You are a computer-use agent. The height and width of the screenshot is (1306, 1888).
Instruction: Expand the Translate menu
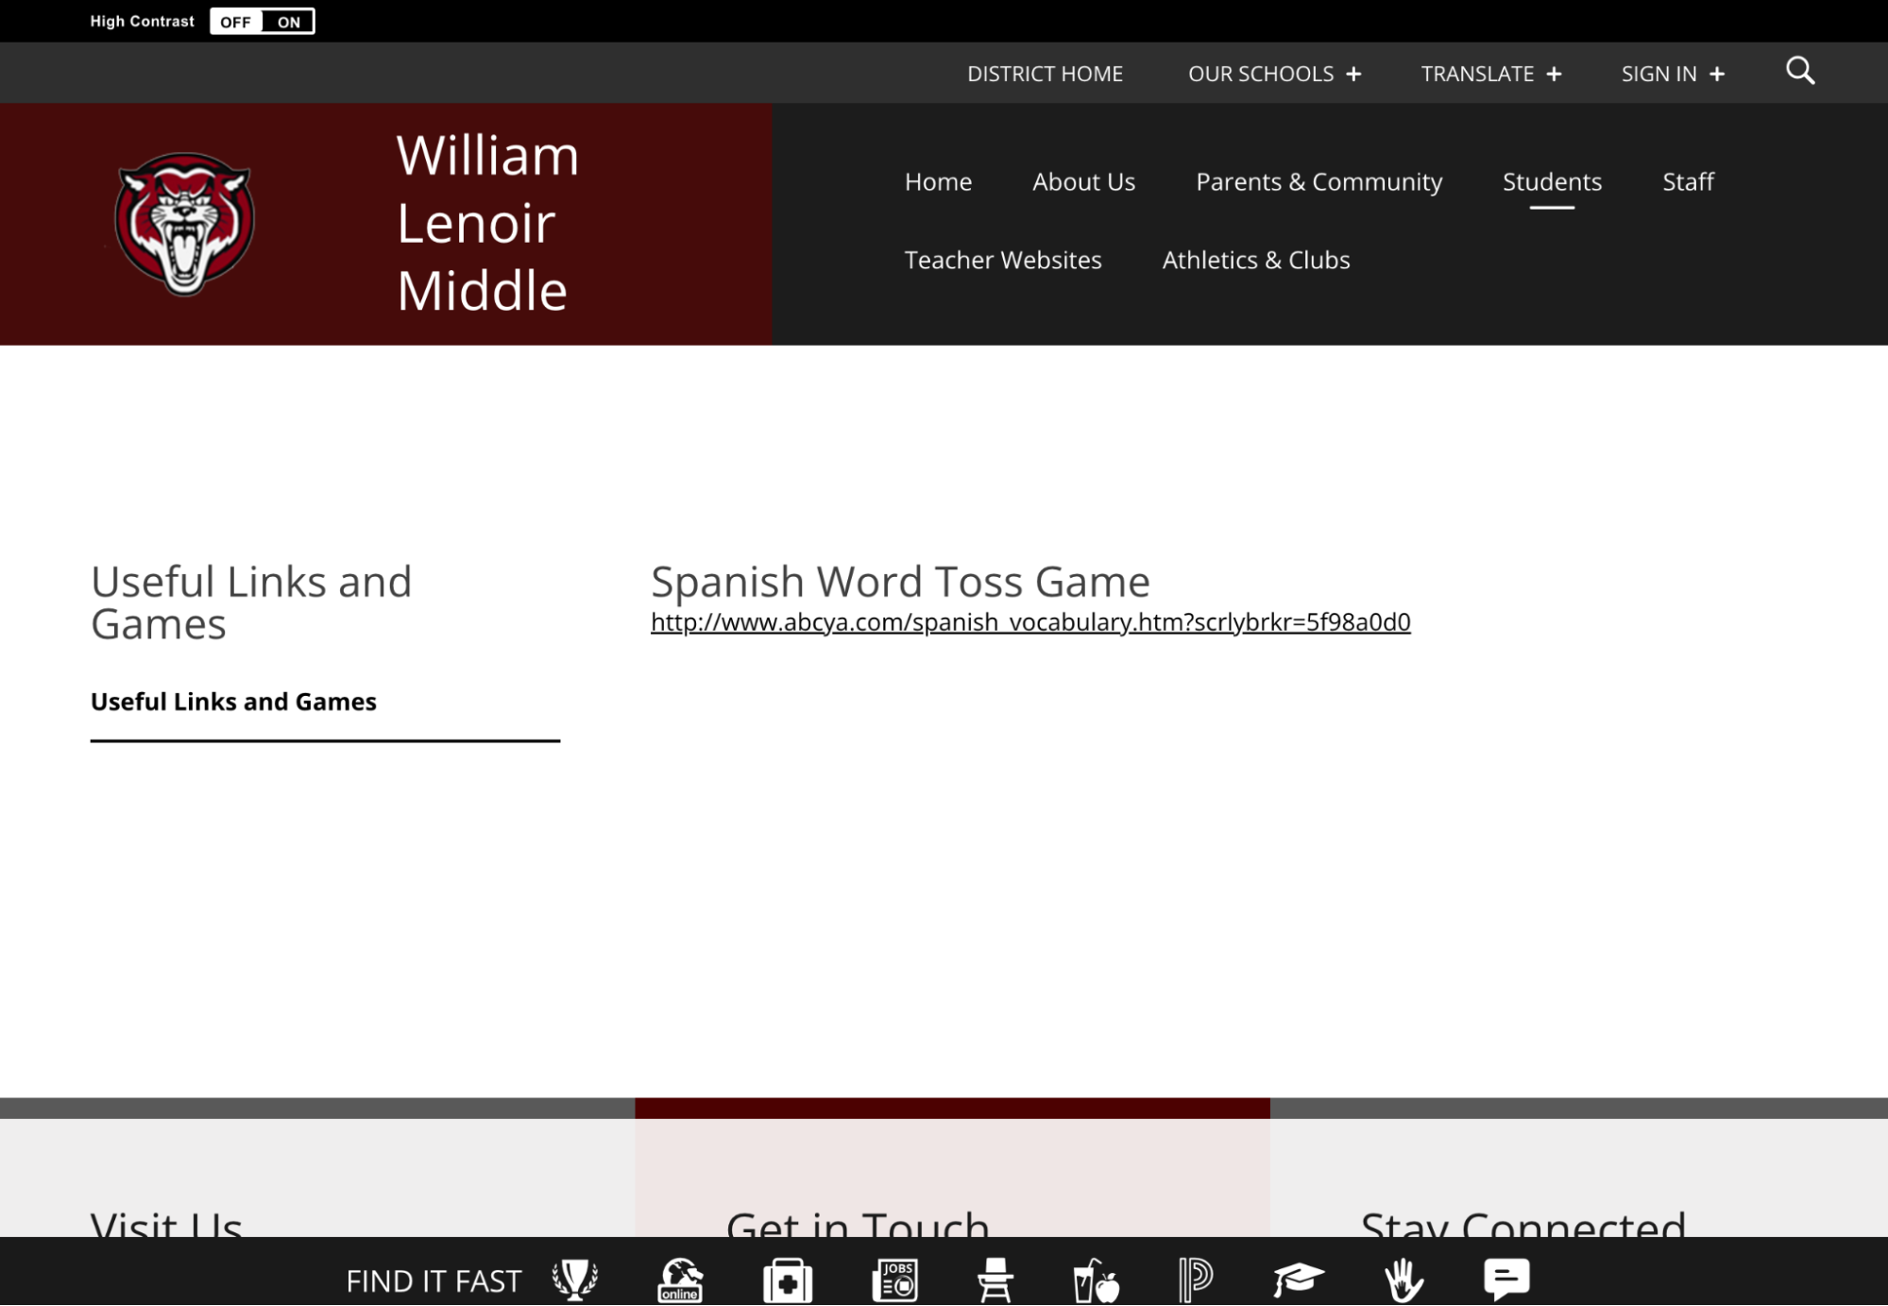(1490, 74)
